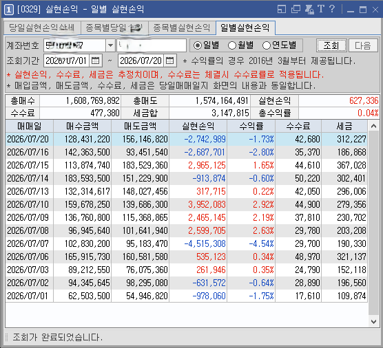Click the start date field 2026/07/01
Viewport: 383px width, 348px height.
(x=67, y=61)
